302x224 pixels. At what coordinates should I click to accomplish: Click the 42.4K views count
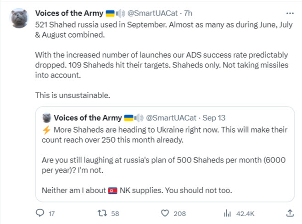241,213
